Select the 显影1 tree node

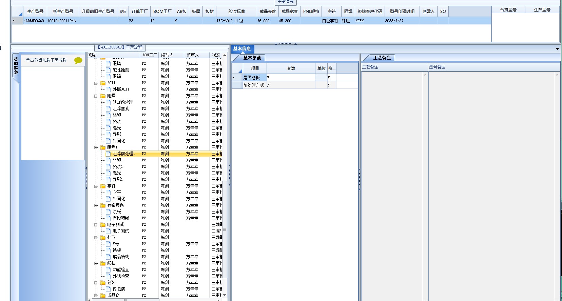coord(118,179)
